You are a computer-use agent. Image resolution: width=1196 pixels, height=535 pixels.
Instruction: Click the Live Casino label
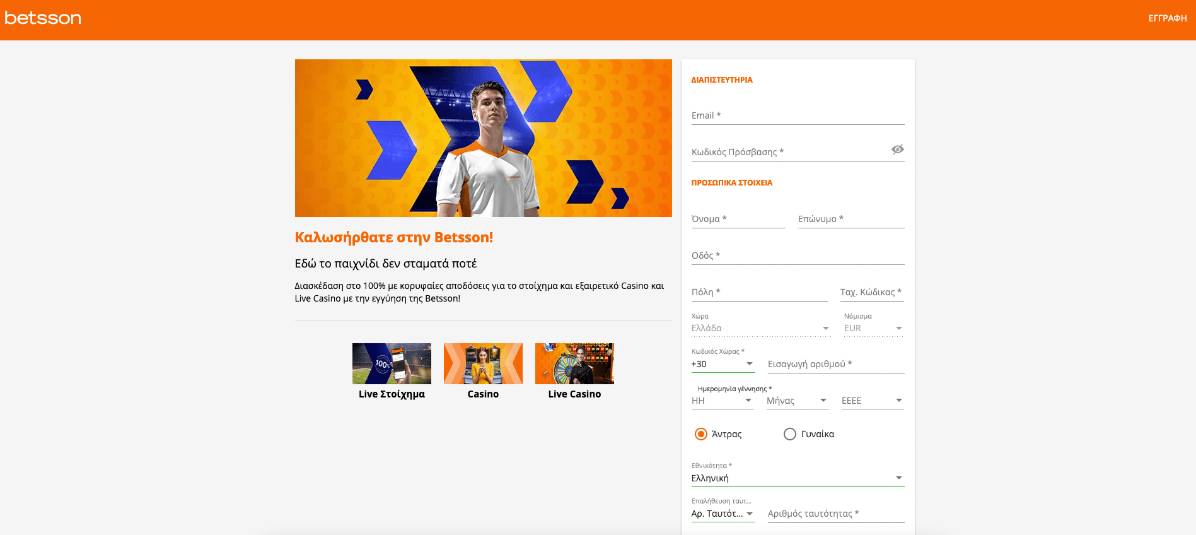tap(574, 394)
